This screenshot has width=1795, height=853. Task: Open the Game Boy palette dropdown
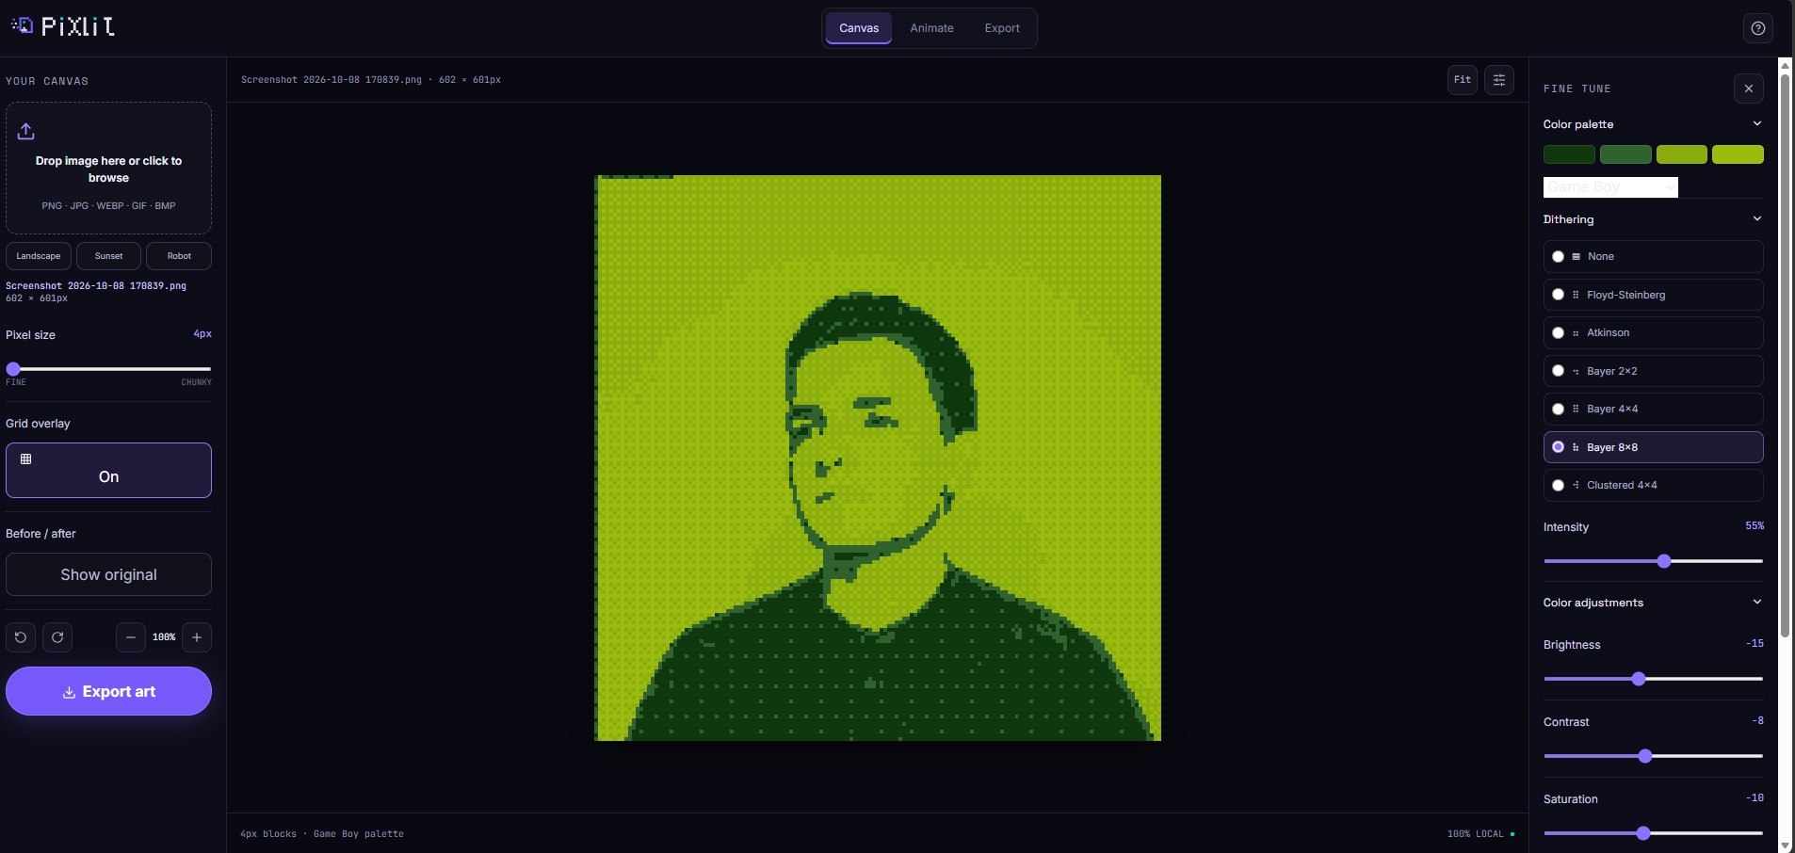point(1610,187)
